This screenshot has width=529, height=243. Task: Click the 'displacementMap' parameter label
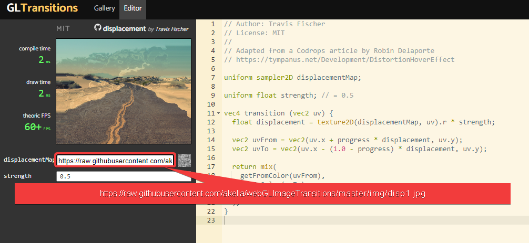point(29,160)
